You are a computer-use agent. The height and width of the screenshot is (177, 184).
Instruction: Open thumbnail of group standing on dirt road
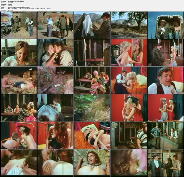click(x=55, y=25)
